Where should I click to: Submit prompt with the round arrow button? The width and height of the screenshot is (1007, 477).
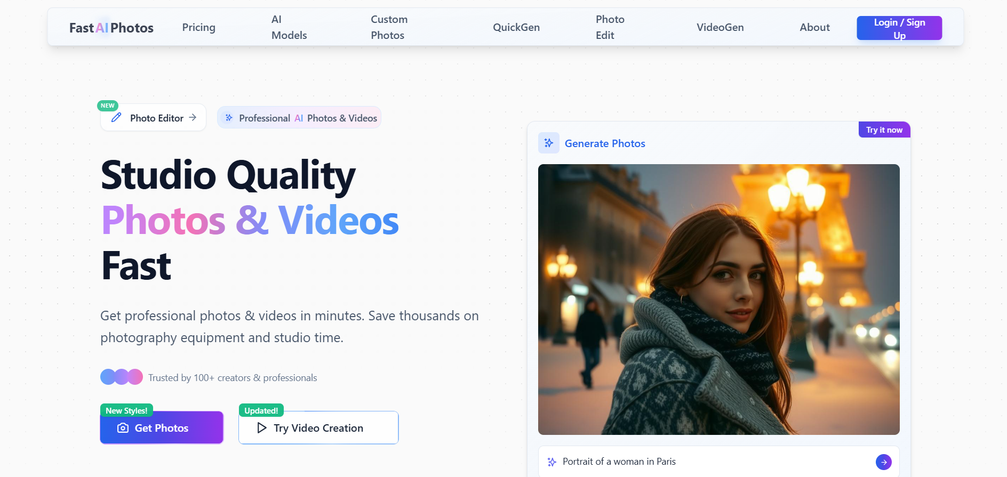tap(883, 462)
